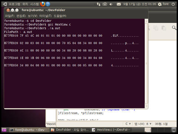
Task: Maximize the terminal window
Action: point(17,10)
